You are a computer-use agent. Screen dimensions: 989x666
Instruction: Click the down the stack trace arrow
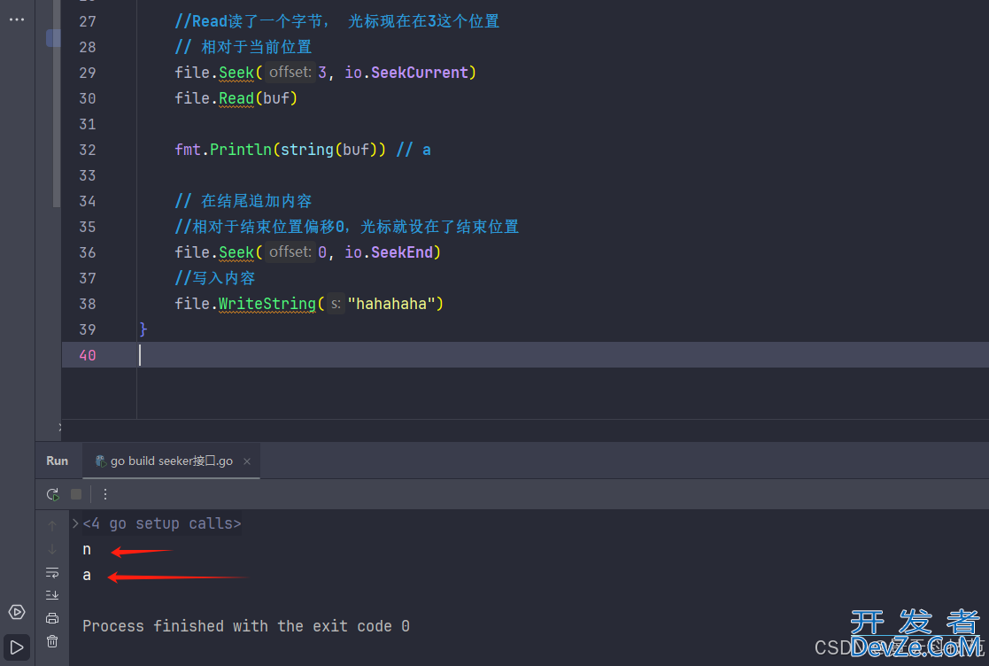pos(52,549)
